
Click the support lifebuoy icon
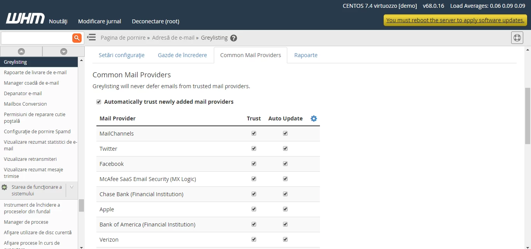517,38
